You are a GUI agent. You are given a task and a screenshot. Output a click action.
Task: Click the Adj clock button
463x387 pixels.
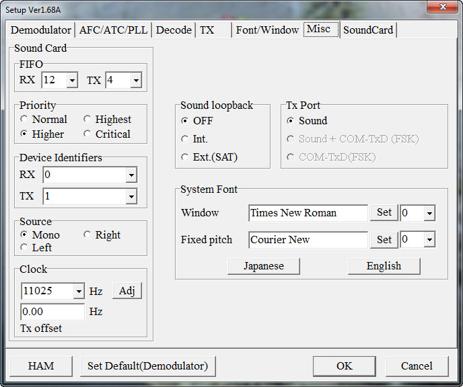pos(127,291)
